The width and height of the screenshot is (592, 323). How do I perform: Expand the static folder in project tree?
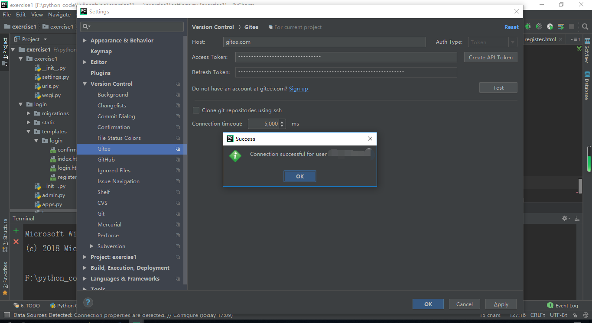[29, 123]
